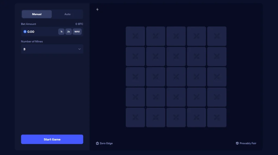The height and width of the screenshot is (155, 278).
Task: Click the Start Game button
Action: 52,139
